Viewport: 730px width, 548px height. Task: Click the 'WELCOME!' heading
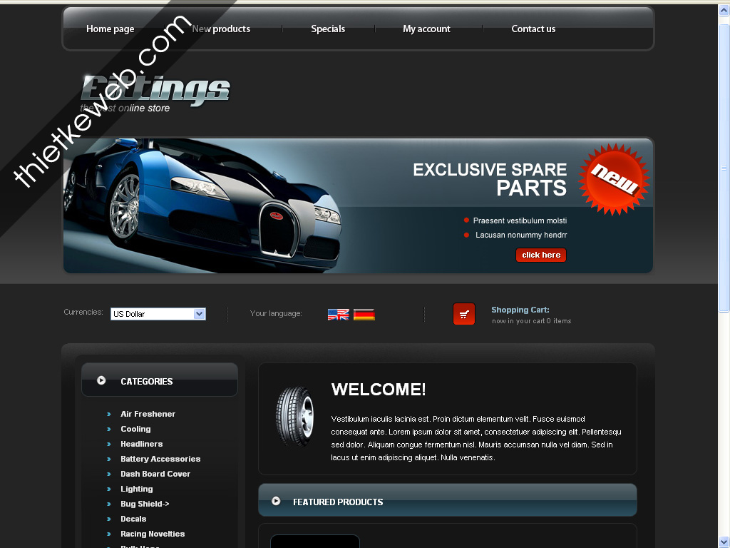(379, 390)
